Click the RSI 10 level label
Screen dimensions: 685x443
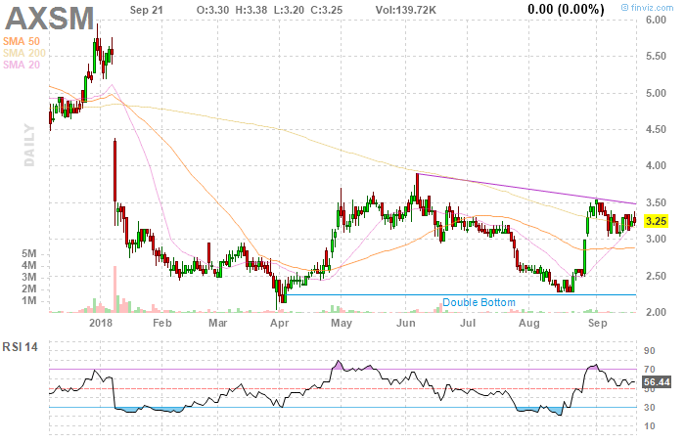point(650,426)
